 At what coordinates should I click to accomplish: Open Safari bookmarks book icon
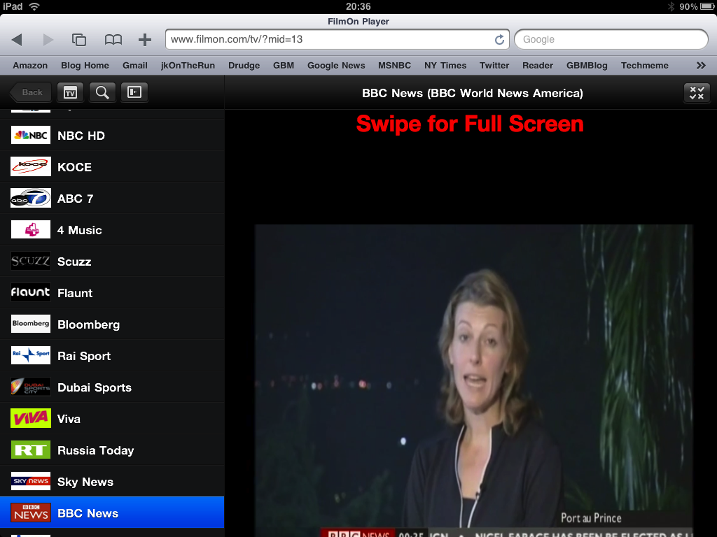pos(113,40)
